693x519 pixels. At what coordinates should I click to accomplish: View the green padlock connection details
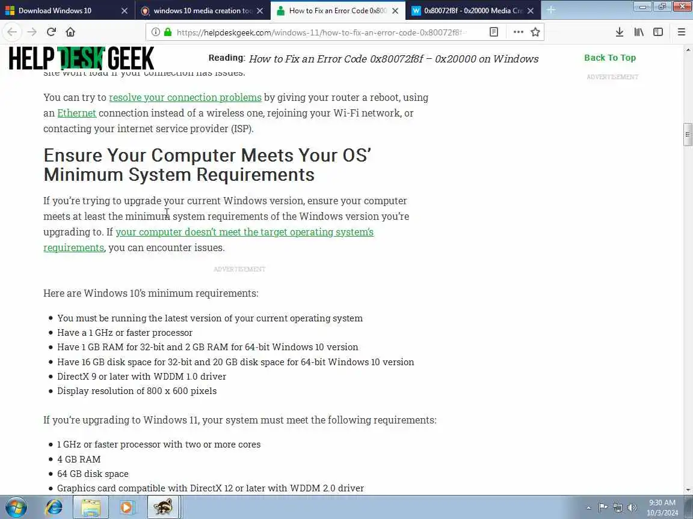(x=167, y=32)
